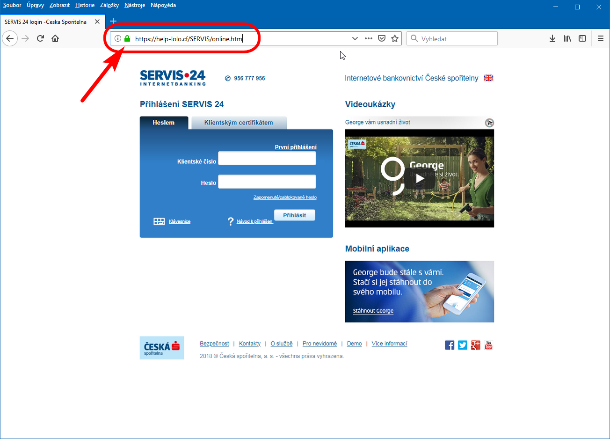
Task: Toggle the sidebar view icon
Action: click(x=582, y=38)
